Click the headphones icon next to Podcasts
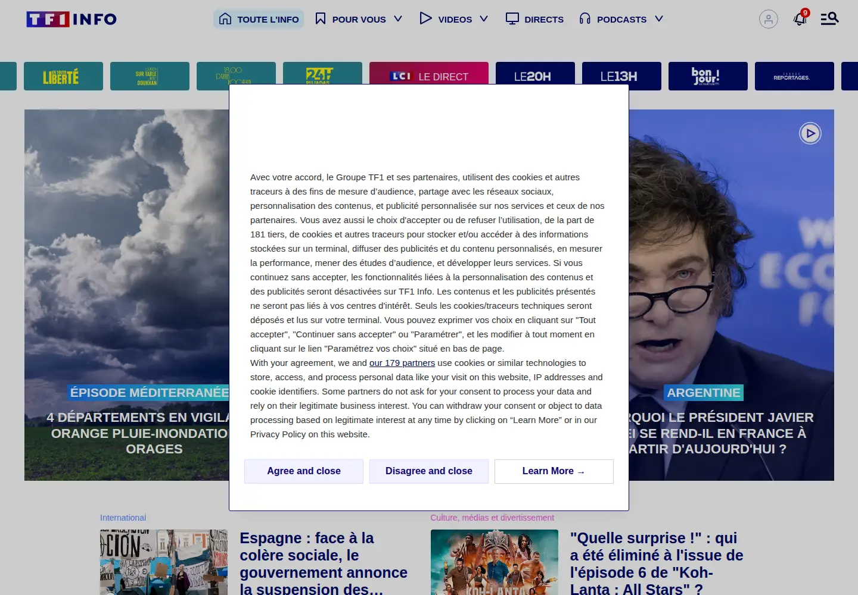This screenshot has width=858, height=595. point(585,19)
